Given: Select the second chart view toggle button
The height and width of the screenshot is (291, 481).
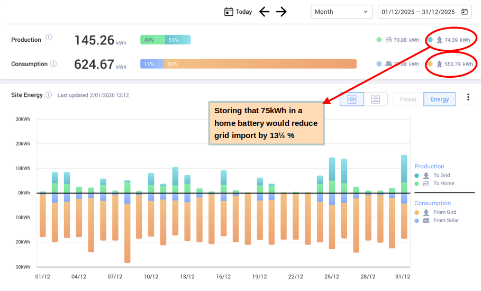Looking at the screenshot, I should coord(375,99).
